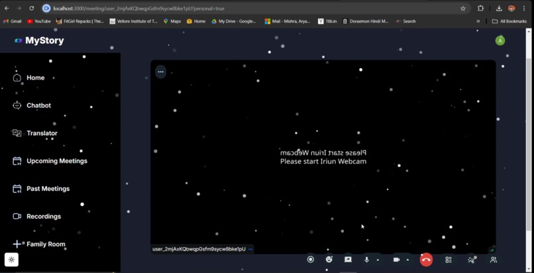
Task: Click the main video tile
Action: 323,156
